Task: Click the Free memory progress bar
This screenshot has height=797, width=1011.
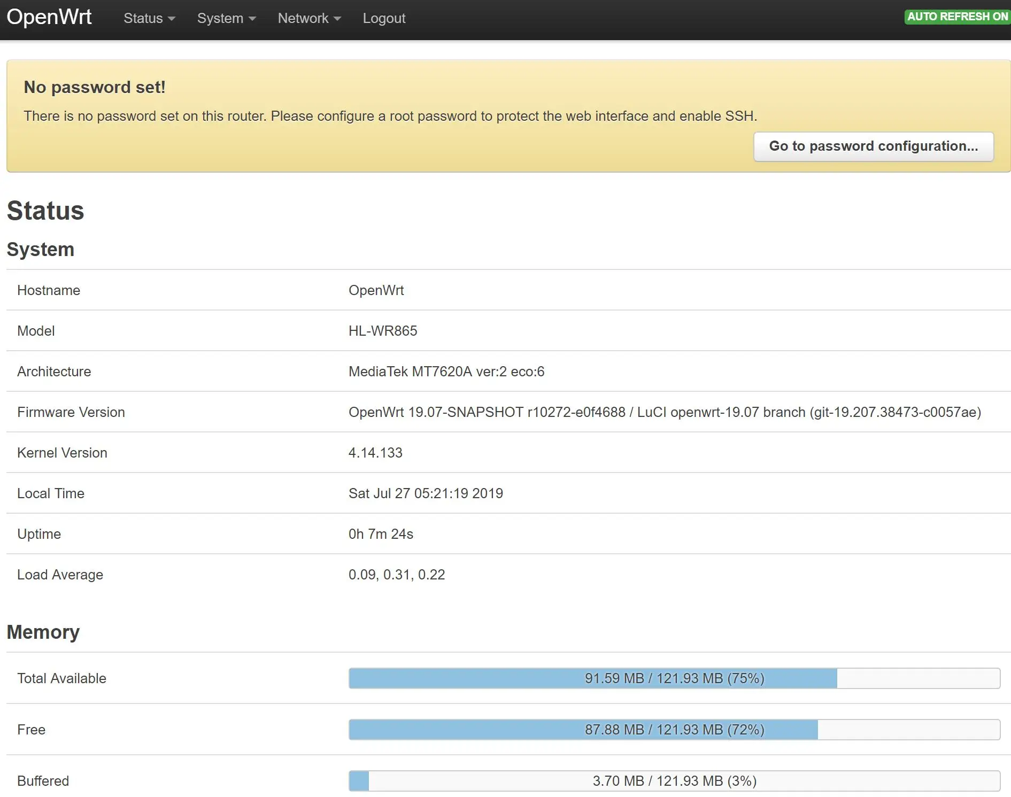Action: tap(674, 730)
